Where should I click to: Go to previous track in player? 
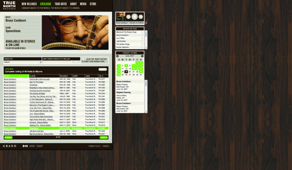point(128,17)
